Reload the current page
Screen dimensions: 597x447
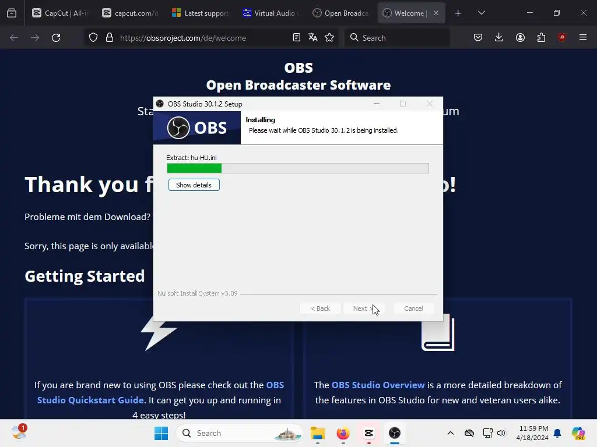coord(56,38)
